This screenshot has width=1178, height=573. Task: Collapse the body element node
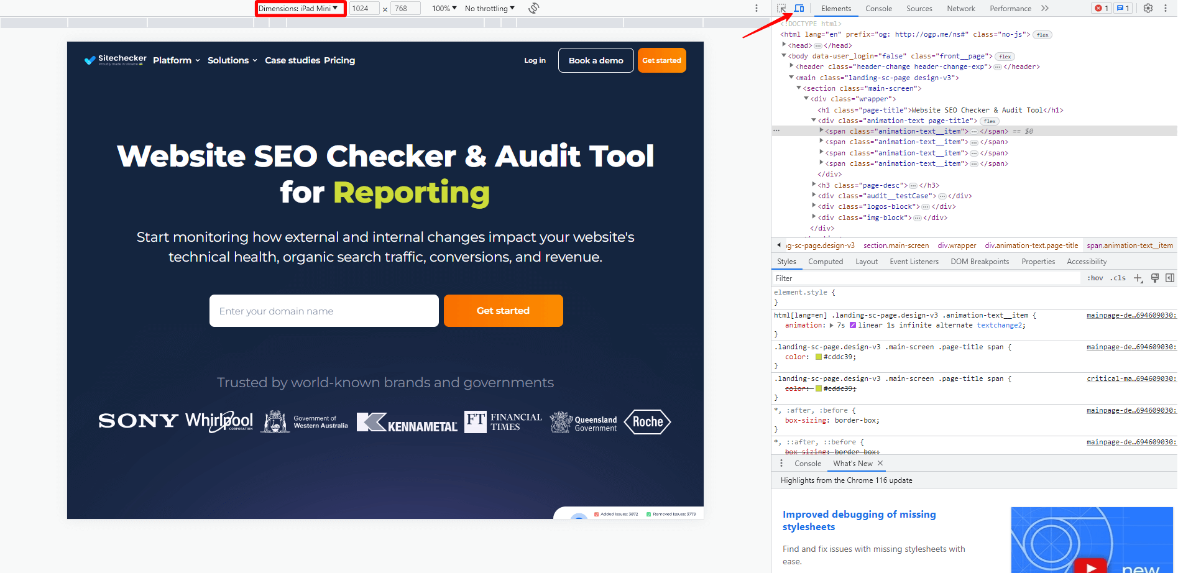(784, 55)
